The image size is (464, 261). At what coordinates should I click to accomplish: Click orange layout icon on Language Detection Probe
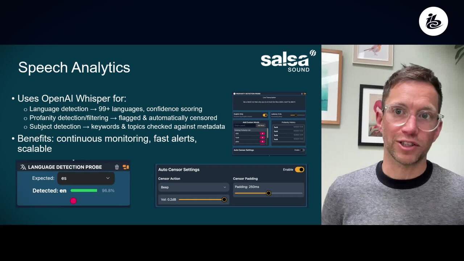pyautogui.click(x=126, y=167)
